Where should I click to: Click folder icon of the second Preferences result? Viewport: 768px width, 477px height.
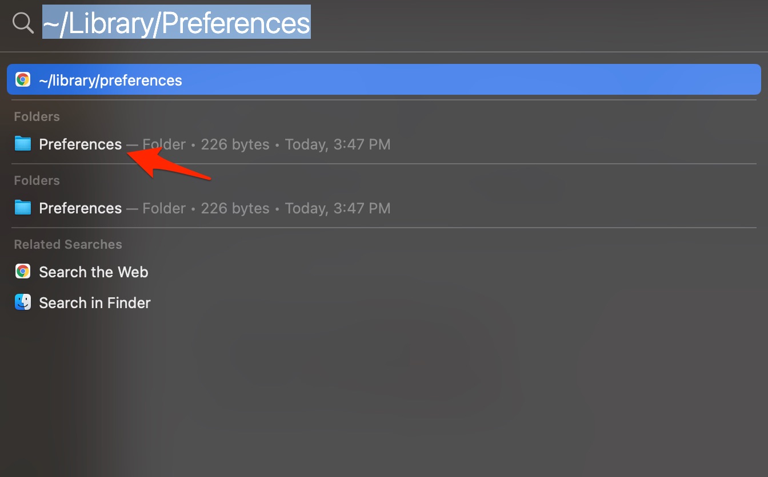(23, 208)
